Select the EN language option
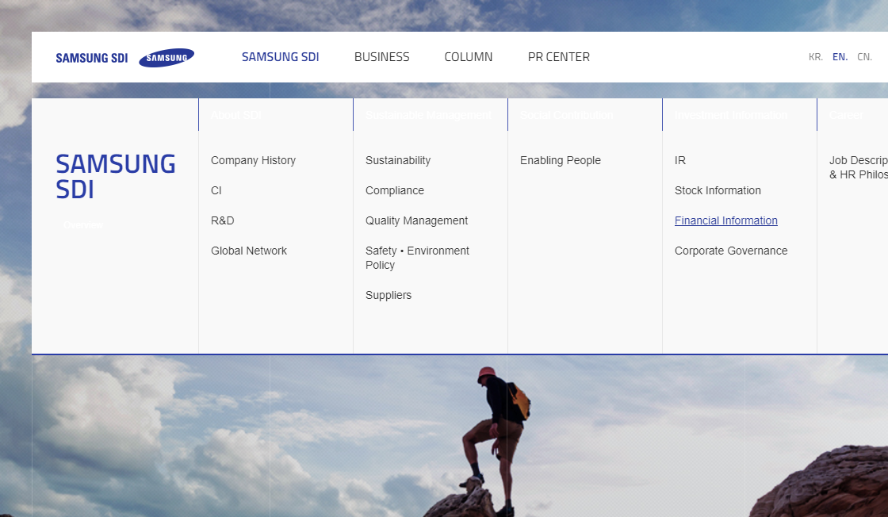 click(x=840, y=57)
